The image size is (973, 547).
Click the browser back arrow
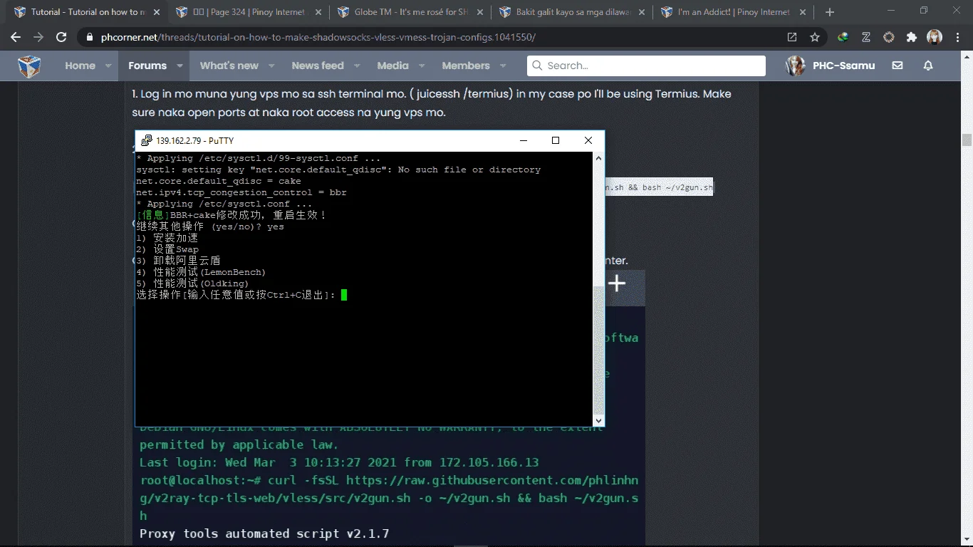tap(16, 37)
